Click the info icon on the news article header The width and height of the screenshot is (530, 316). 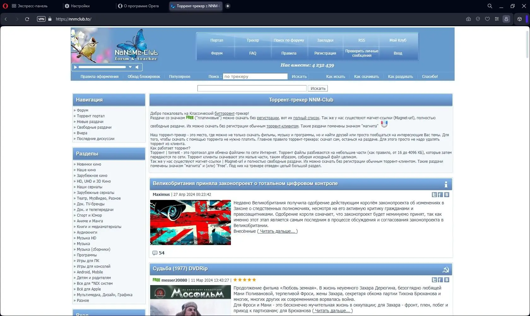tap(446, 184)
